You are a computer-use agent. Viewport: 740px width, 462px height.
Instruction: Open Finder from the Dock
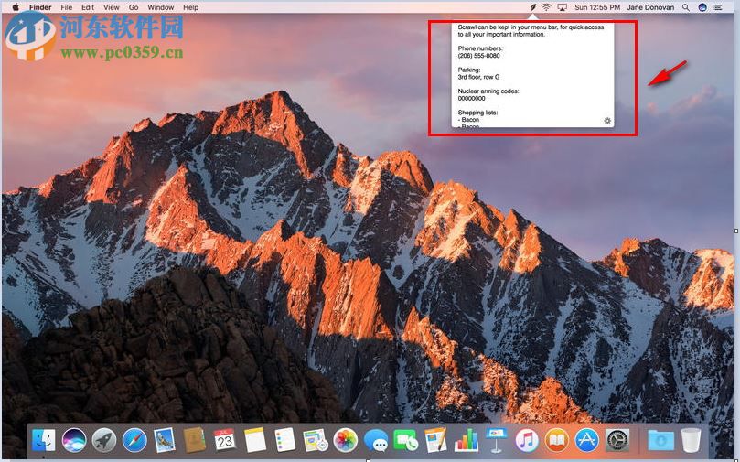coord(43,441)
